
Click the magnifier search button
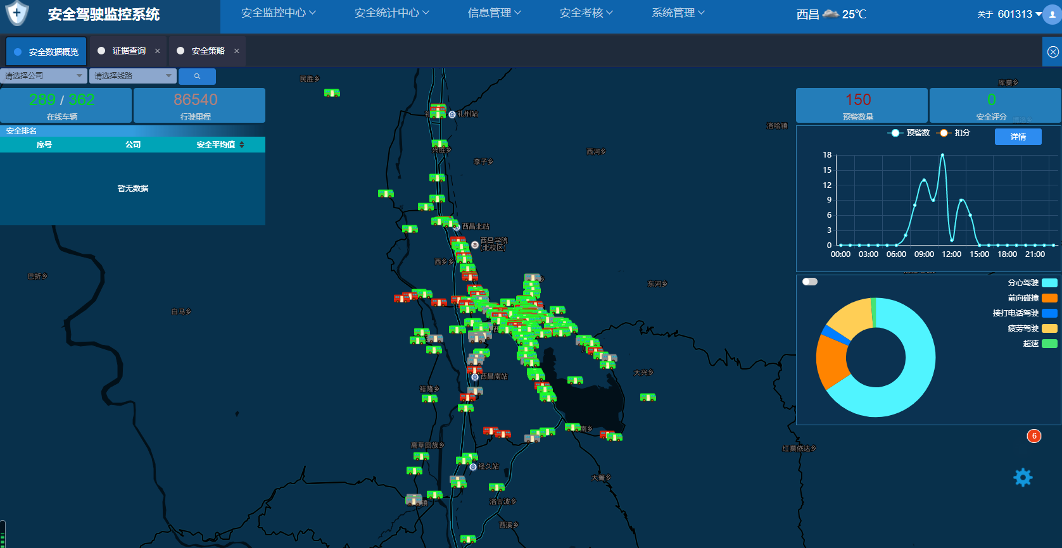point(197,76)
